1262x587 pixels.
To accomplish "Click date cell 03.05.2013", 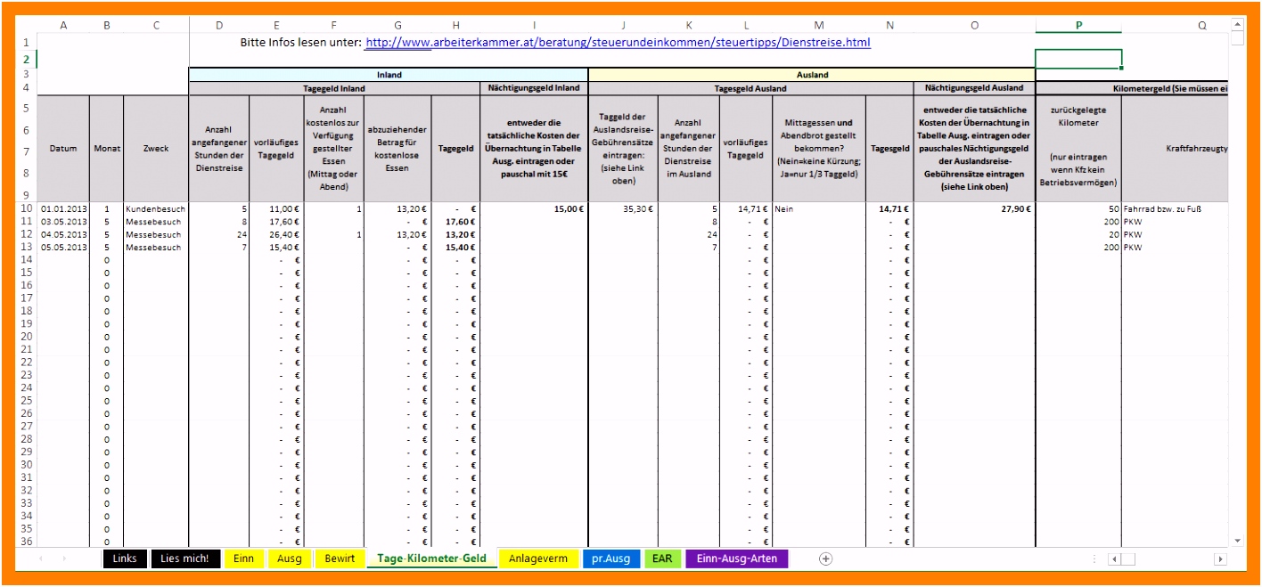I will tap(63, 222).
